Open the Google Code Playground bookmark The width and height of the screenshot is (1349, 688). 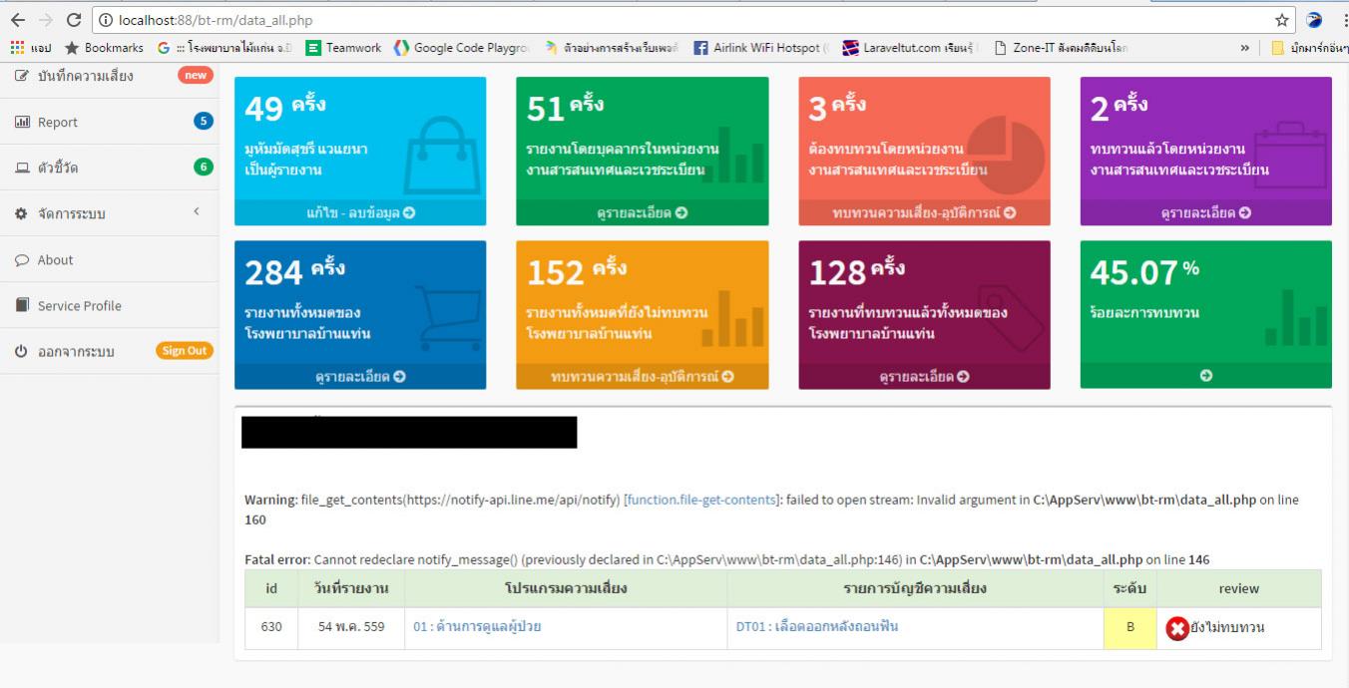[x=462, y=48]
